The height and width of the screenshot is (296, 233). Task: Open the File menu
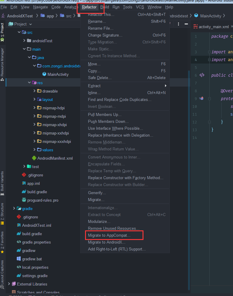pyautogui.click(x=4, y=7)
